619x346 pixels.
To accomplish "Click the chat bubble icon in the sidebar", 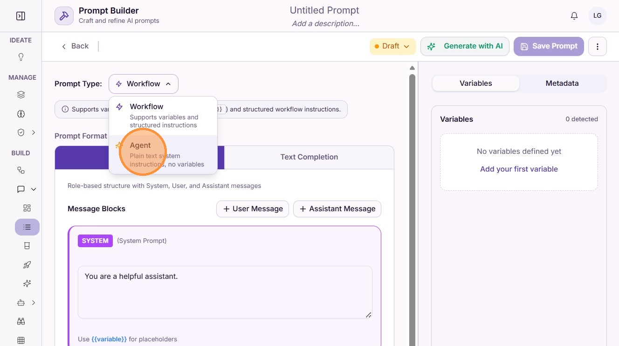I will [21, 189].
